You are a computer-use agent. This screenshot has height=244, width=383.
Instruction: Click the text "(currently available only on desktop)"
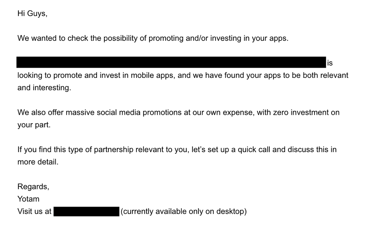click(184, 212)
